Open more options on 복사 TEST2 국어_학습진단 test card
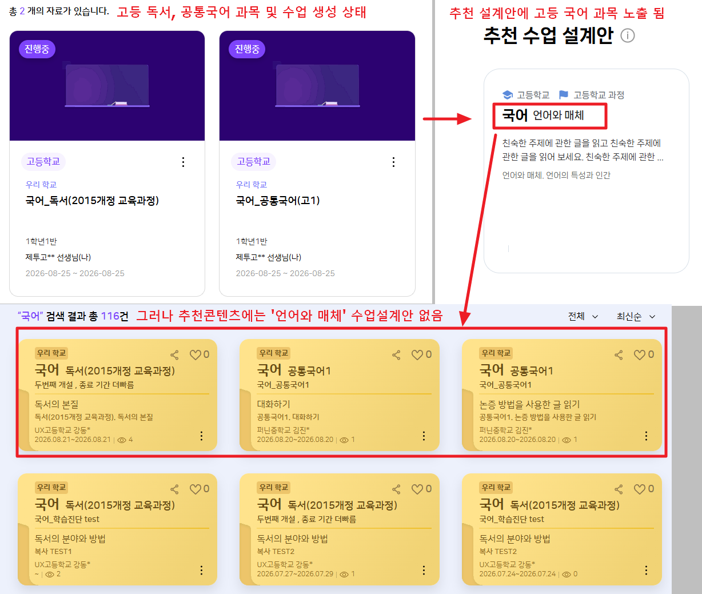The height and width of the screenshot is (594, 702). point(646,570)
